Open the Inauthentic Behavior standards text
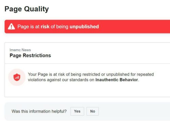This screenshot has width=170, height=127. click(117, 80)
